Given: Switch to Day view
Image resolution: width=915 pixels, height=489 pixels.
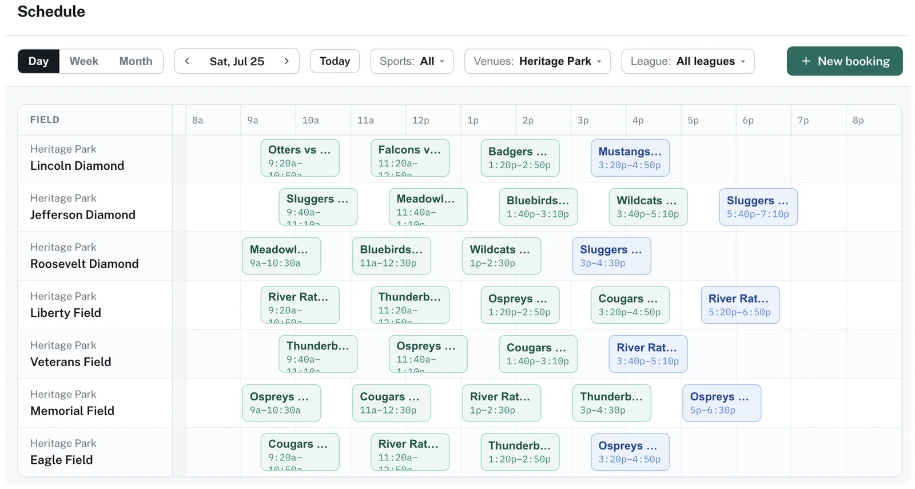Looking at the screenshot, I should pos(38,61).
